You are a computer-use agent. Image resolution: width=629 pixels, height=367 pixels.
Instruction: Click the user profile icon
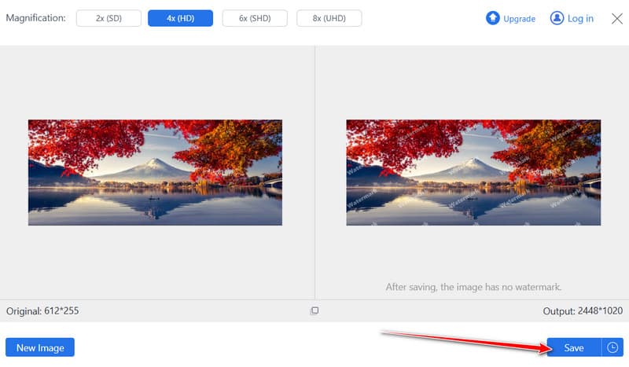pos(557,18)
